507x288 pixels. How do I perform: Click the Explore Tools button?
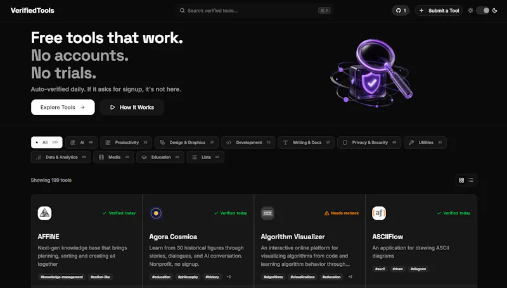pos(63,107)
